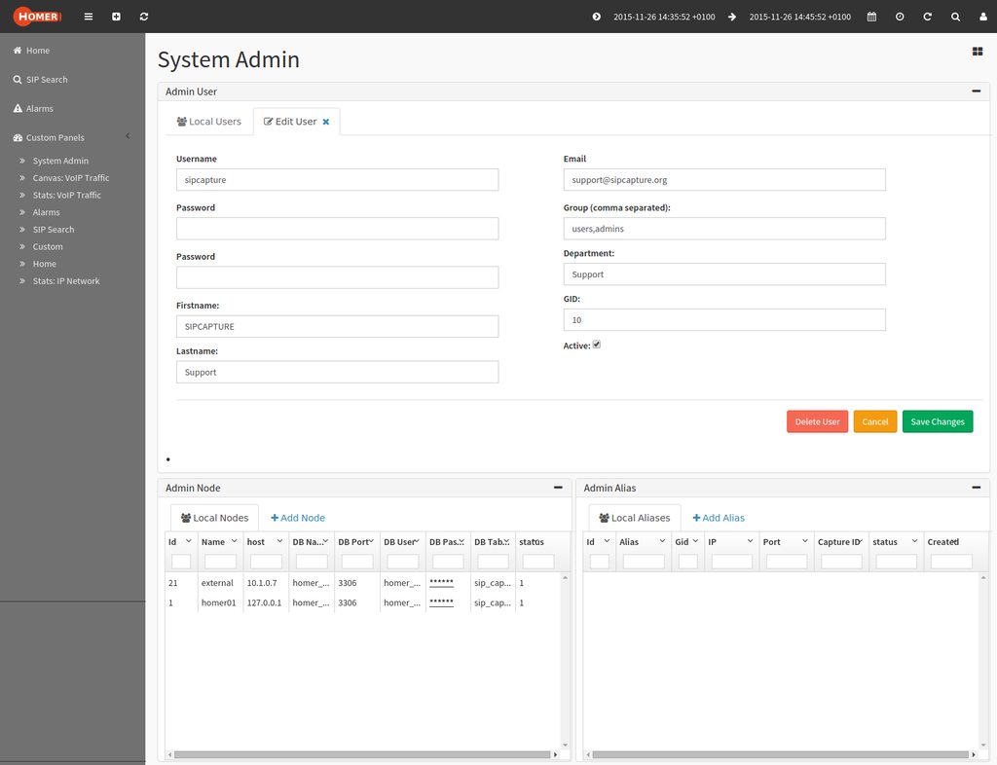Open the host column dropdown arrow
The width and height of the screenshot is (997, 765).
(x=279, y=541)
